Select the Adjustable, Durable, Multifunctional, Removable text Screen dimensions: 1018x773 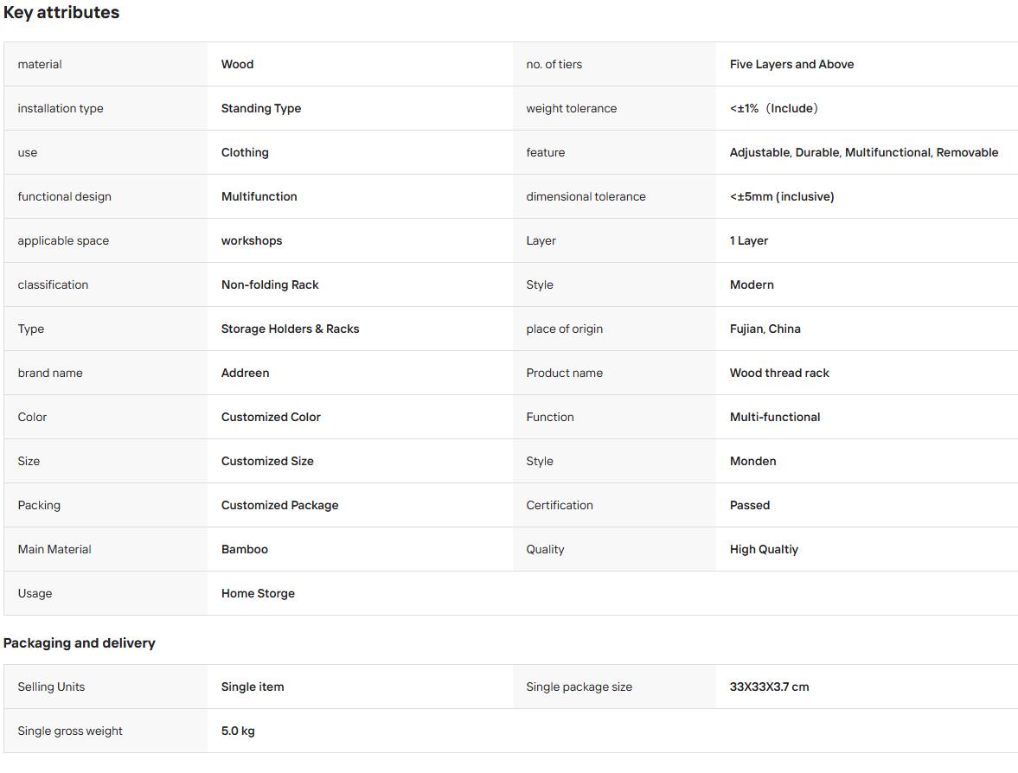click(863, 152)
